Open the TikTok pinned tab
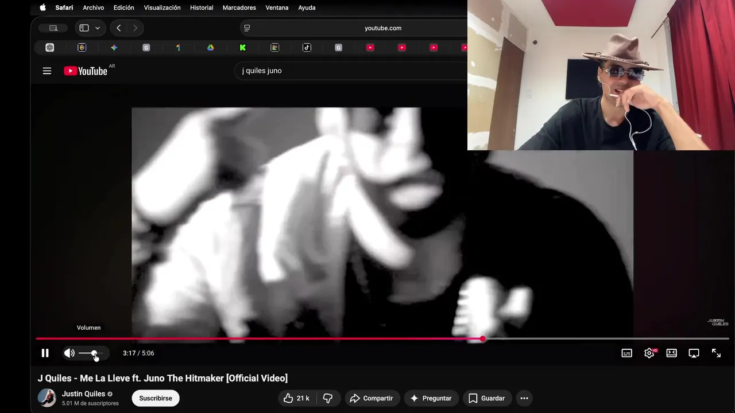This screenshot has width=735, height=413. [307, 48]
